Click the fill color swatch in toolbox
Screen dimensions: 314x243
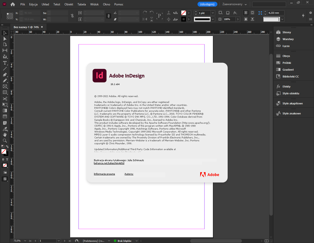click(x=4, y=152)
